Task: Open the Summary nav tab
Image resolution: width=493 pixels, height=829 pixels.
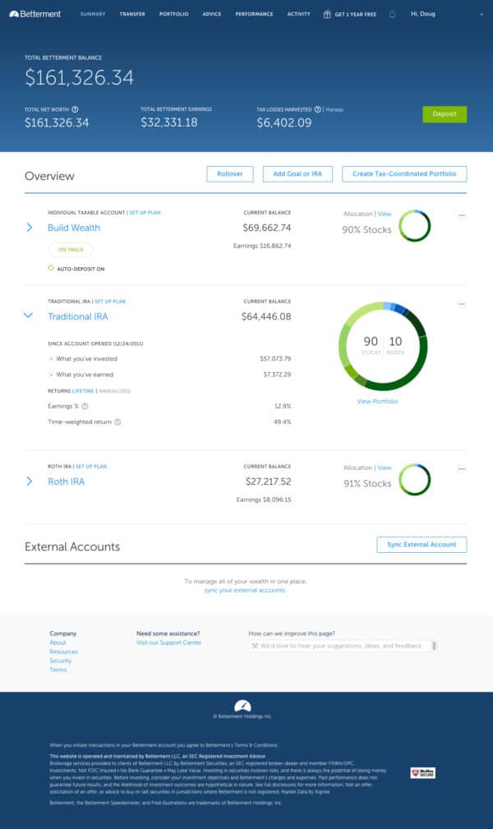Action: point(93,14)
